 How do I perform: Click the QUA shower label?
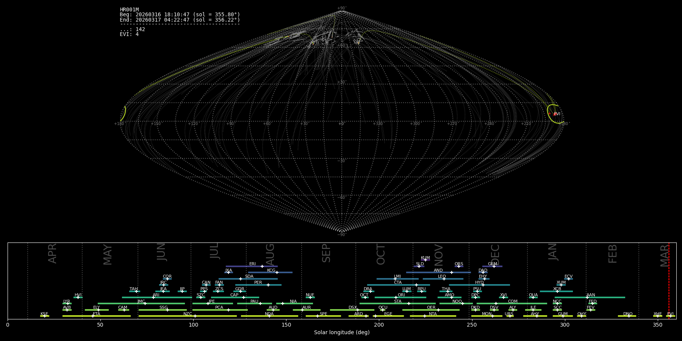533,295
